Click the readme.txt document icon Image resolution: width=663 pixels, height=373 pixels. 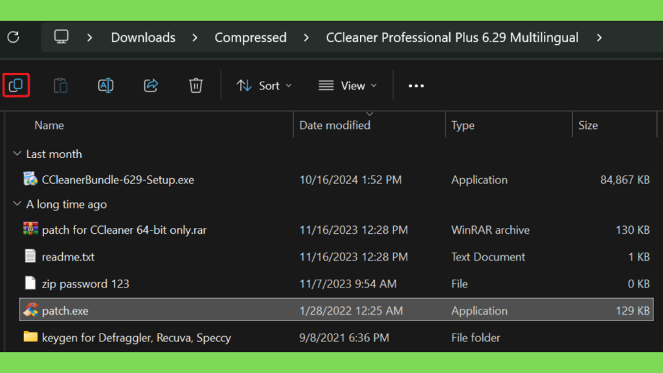[x=30, y=256]
